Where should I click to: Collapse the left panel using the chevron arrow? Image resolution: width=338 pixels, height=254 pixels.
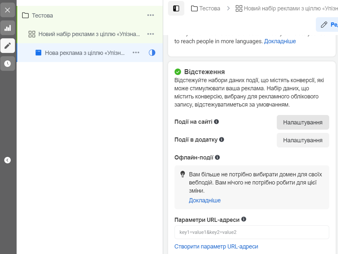pos(7,160)
